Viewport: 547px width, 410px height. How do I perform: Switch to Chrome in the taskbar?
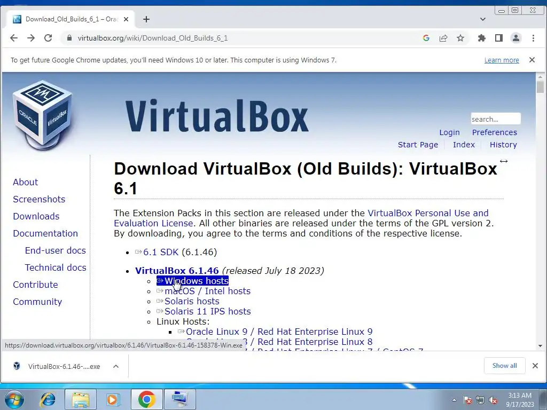coord(146,399)
